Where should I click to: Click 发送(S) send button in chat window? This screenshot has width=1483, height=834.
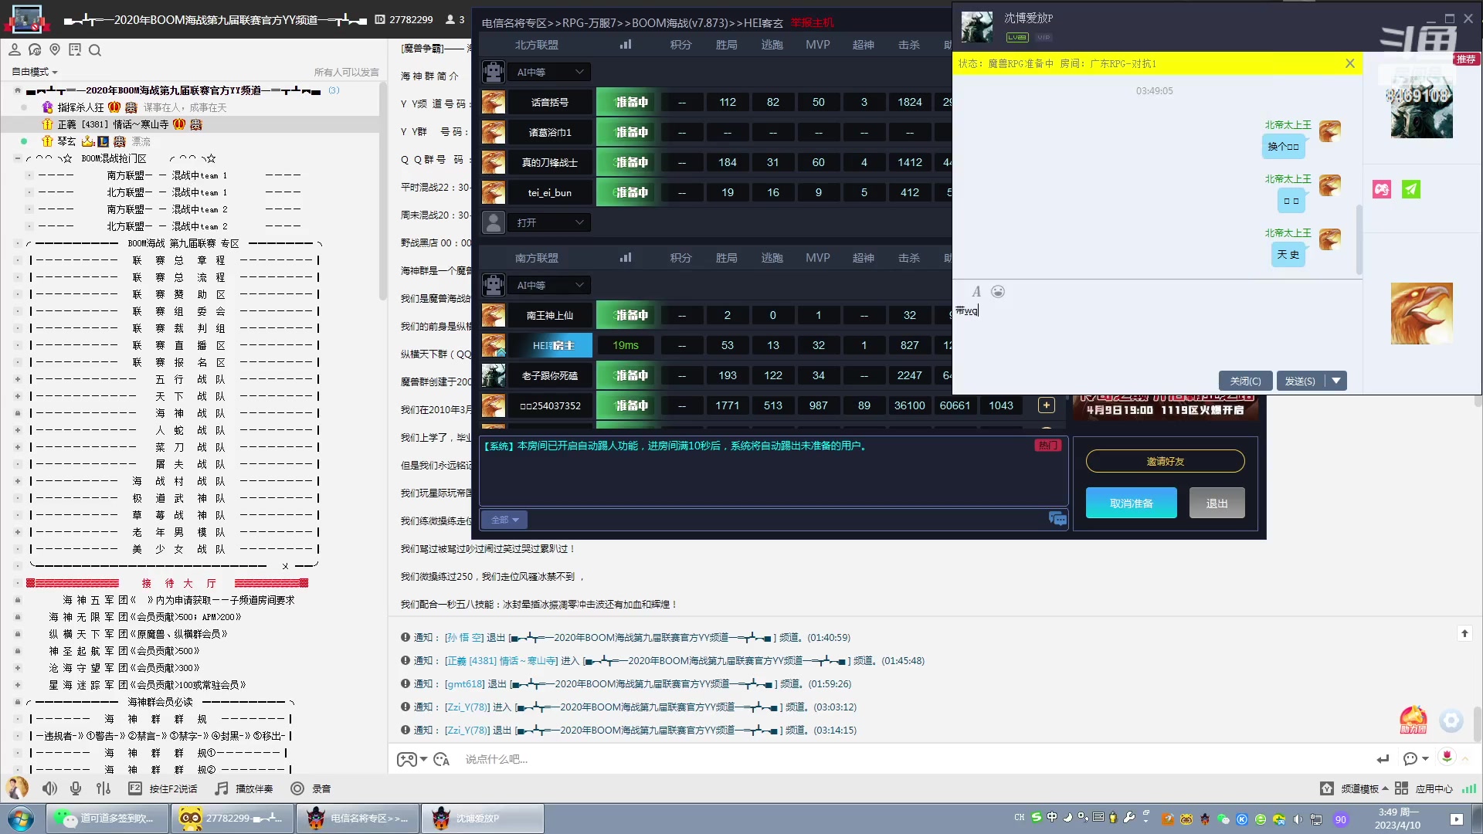point(1301,381)
